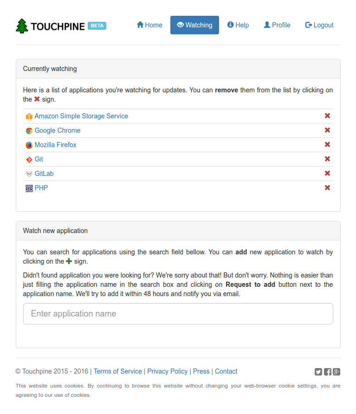The width and height of the screenshot is (356, 414).
Task: Remove Git from the watching list
Action: 327,159
